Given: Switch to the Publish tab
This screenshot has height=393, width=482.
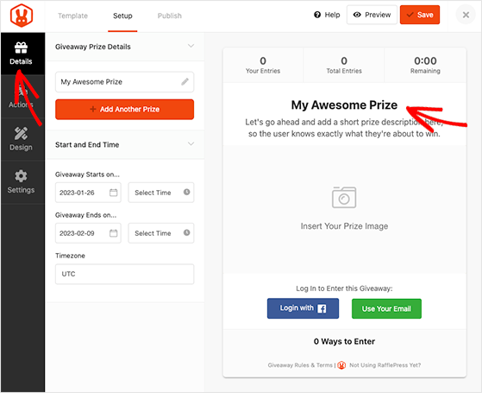Looking at the screenshot, I should [x=170, y=16].
